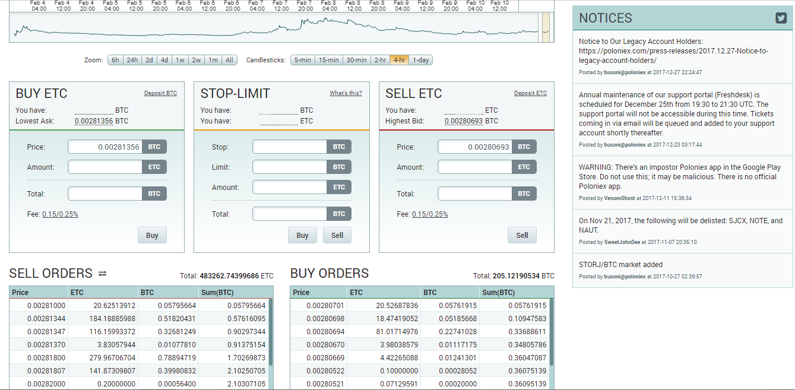
Task: Focus Amount field in Buy ETC
Action: pos(105,167)
